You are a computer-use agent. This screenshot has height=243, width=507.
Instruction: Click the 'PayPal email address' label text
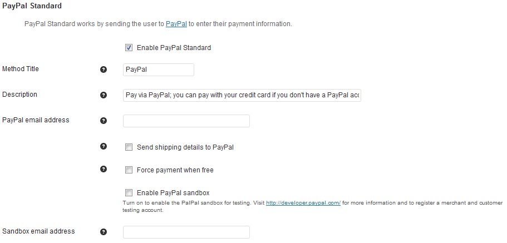click(36, 120)
